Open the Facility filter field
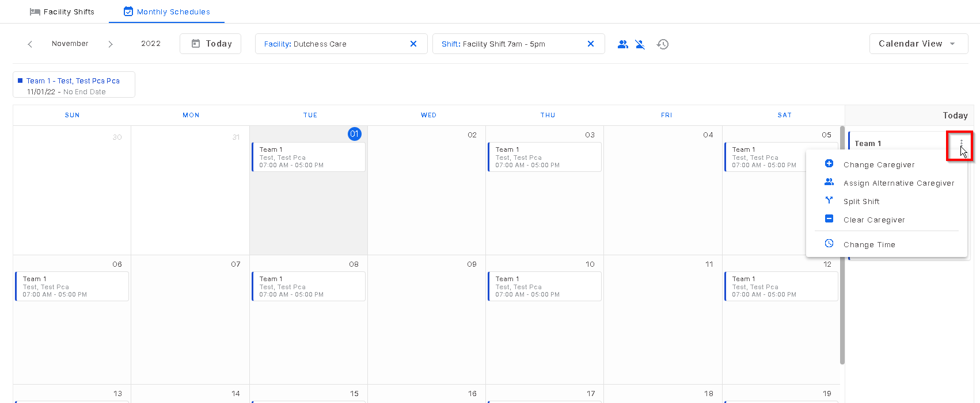The width and height of the screenshot is (980, 403). [x=341, y=44]
